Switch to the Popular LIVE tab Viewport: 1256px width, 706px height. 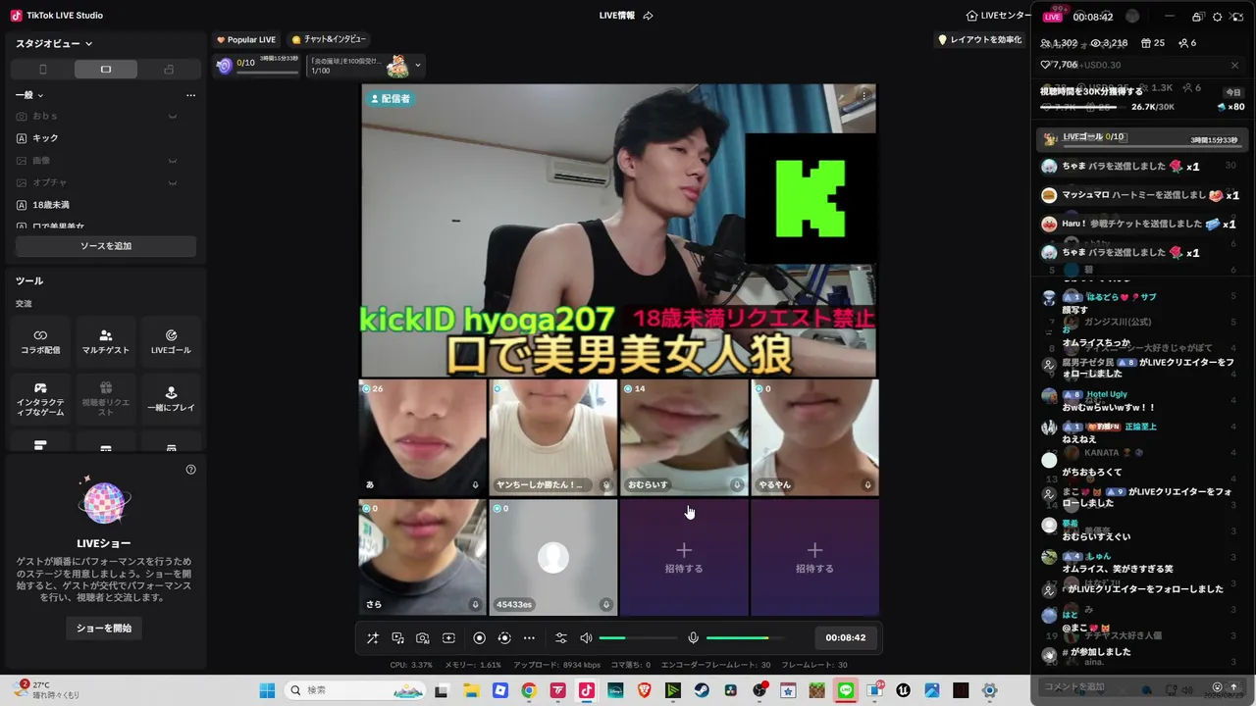pos(246,39)
